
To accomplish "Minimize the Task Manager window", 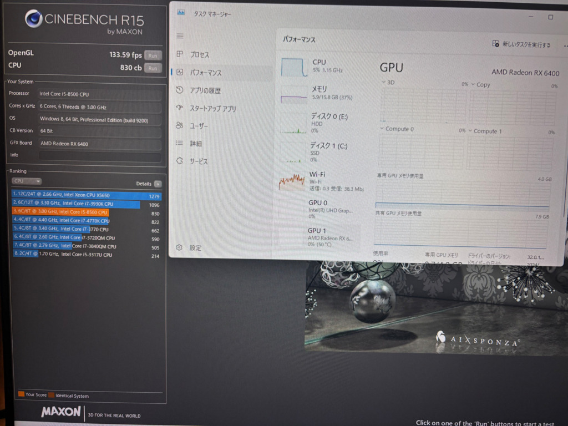I will click(531, 17).
